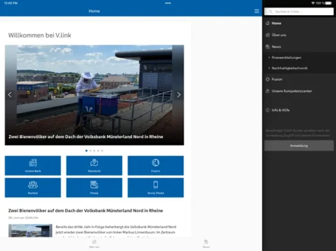Click the carousel caption about Bienenvölker
The height and width of the screenshot is (251, 336).
(86, 137)
